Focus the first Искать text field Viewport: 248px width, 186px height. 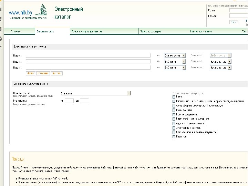click(88, 55)
